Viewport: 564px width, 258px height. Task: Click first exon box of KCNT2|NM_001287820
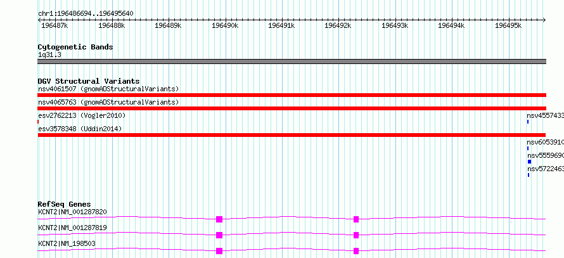[219, 219]
